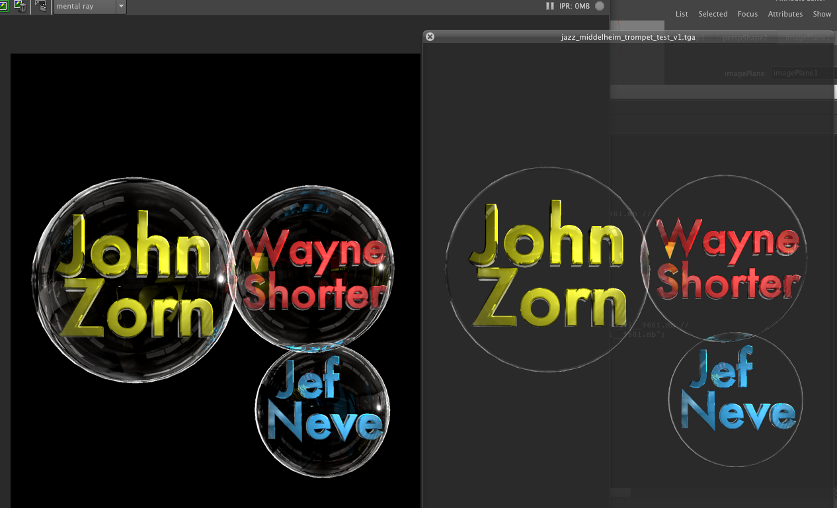Pause the IPR render
The image size is (837, 508).
pos(550,6)
